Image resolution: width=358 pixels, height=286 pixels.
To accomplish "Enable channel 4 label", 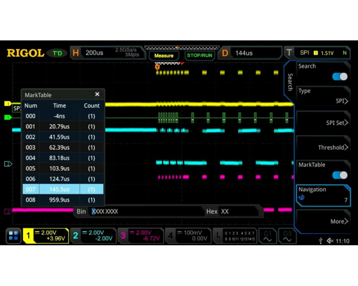I will click(171, 236).
